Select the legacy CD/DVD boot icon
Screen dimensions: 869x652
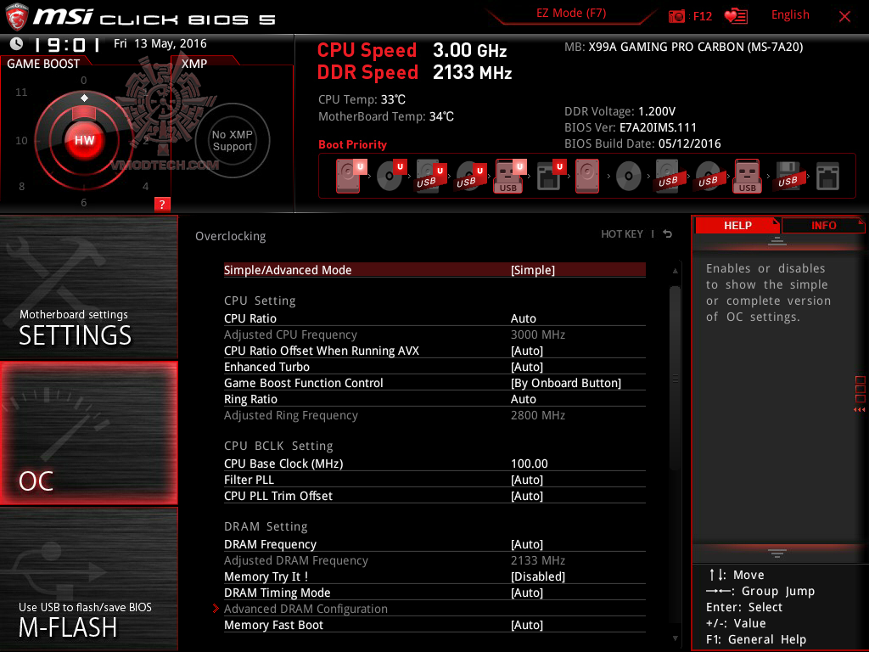tap(628, 177)
